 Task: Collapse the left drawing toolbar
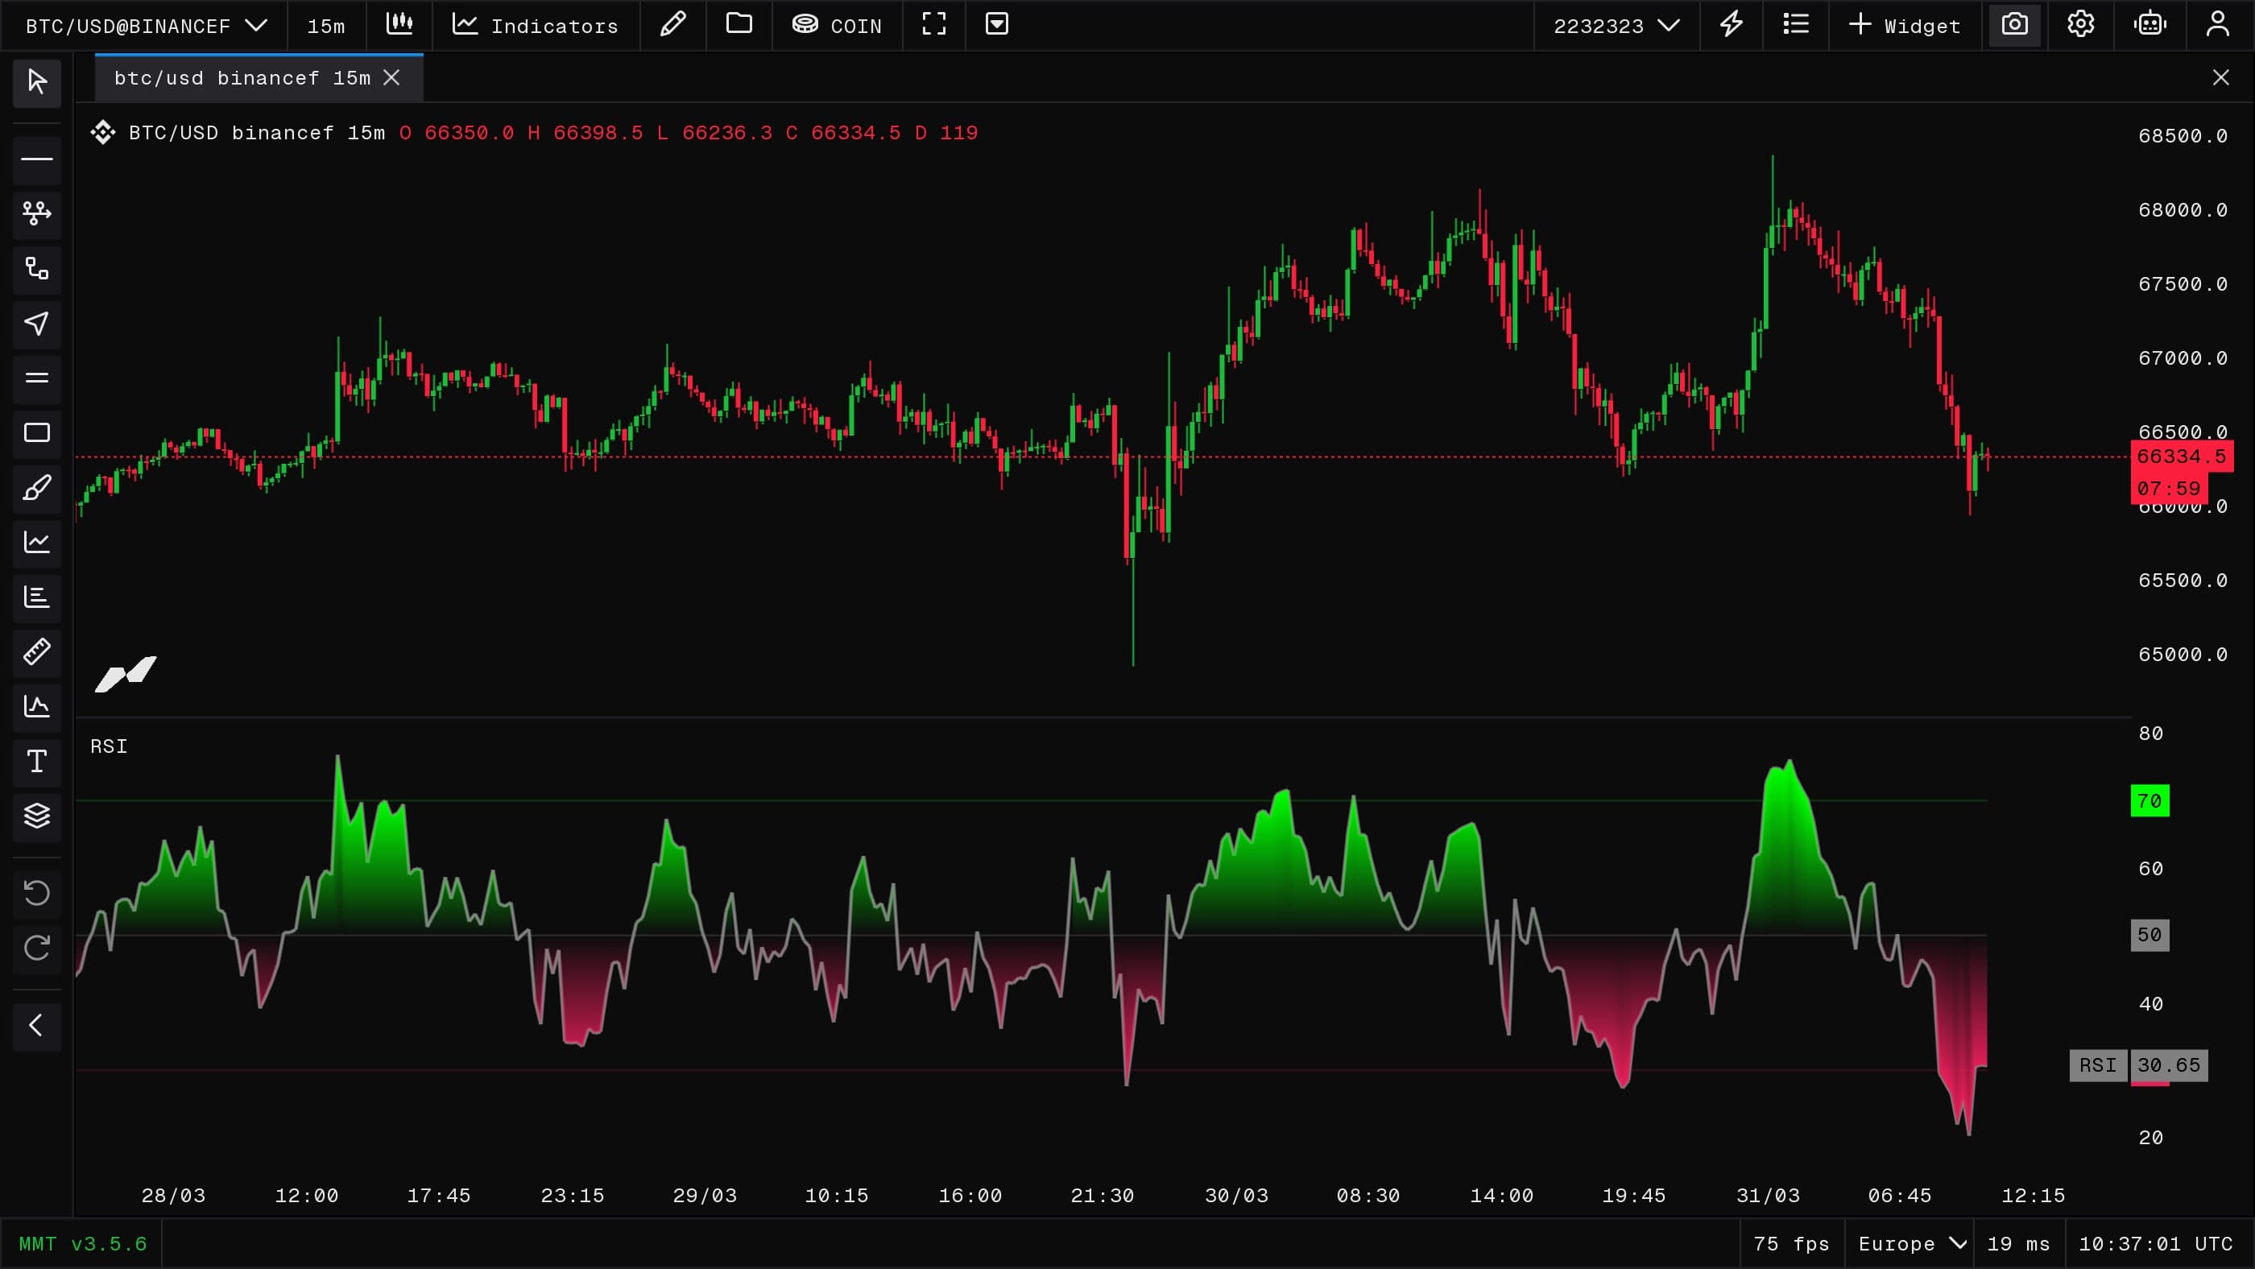point(37,1026)
